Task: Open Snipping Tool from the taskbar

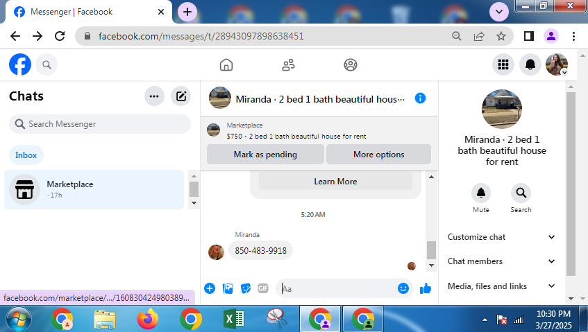Action: tap(277, 320)
